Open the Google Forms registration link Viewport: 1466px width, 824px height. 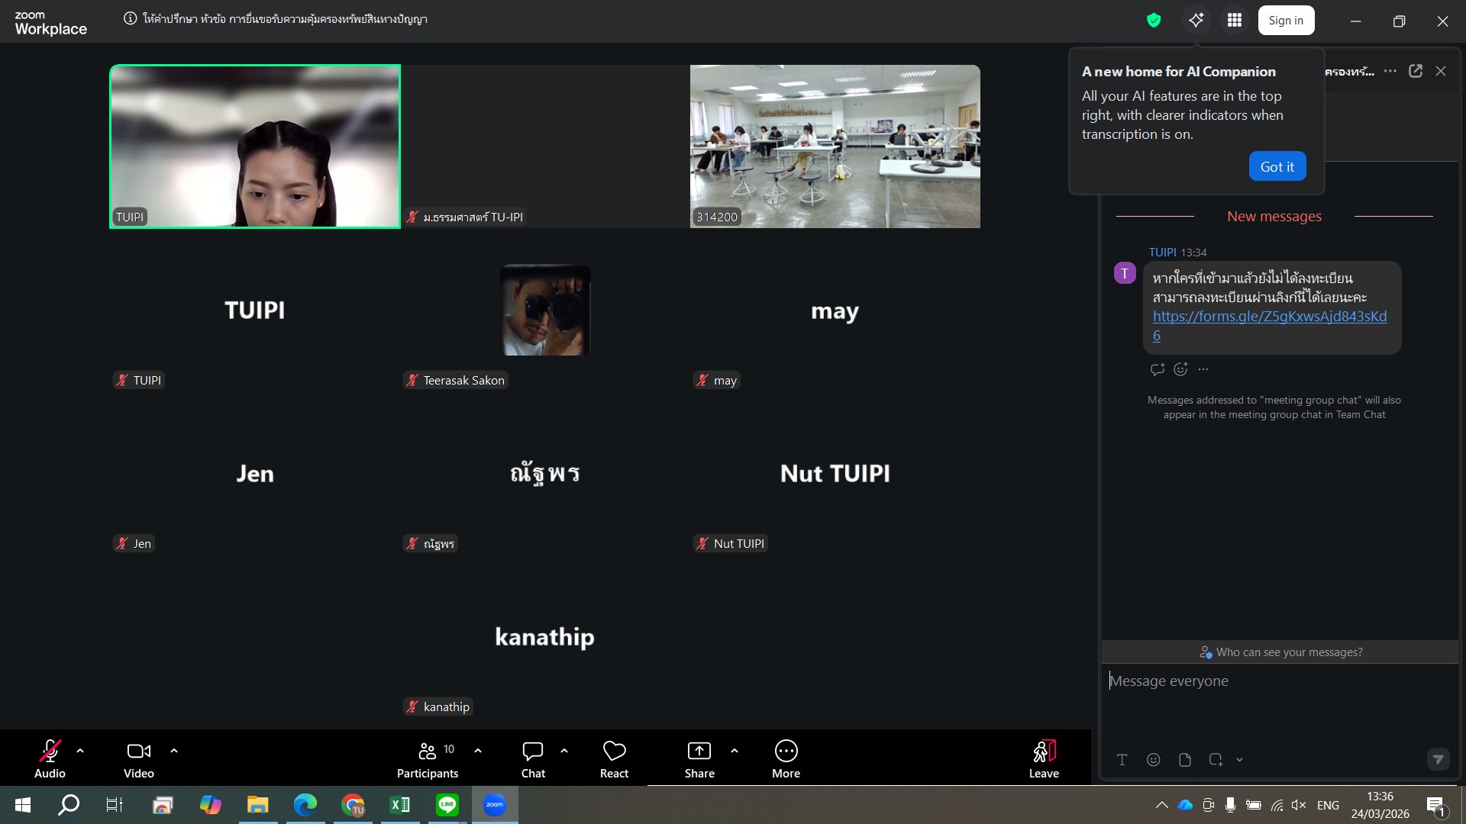tap(1269, 317)
